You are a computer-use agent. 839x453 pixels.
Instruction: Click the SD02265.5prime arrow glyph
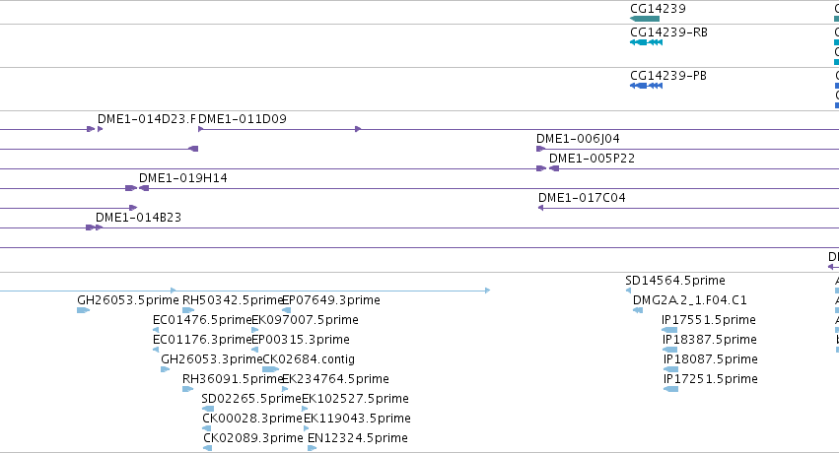click(208, 409)
